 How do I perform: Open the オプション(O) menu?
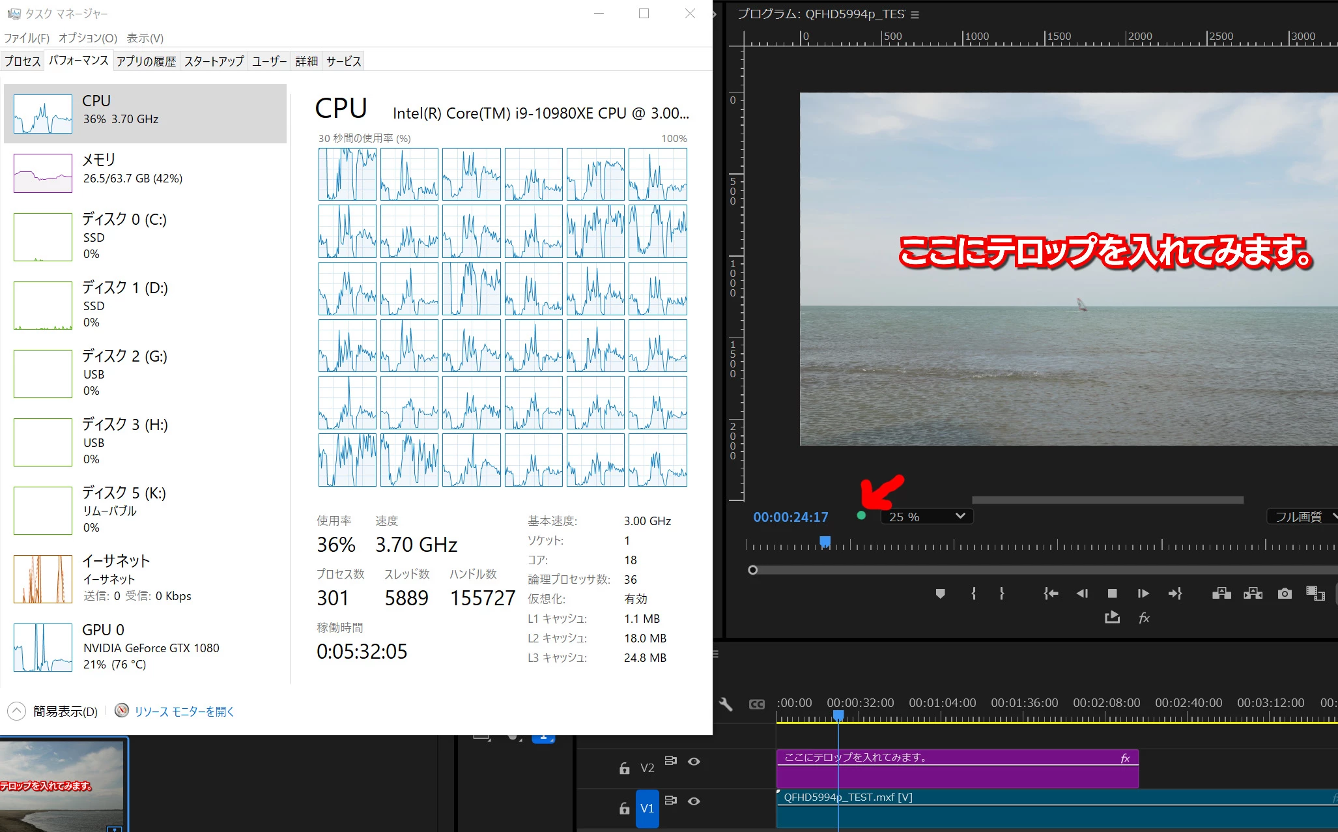(x=88, y=38)
